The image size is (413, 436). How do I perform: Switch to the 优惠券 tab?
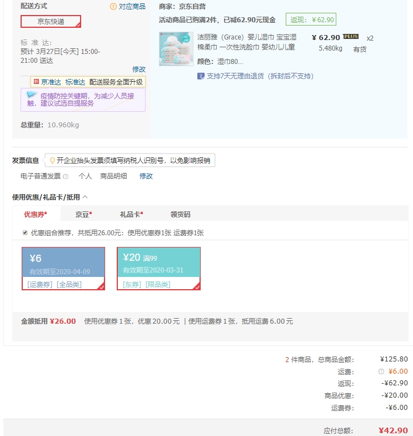(36, 215)
